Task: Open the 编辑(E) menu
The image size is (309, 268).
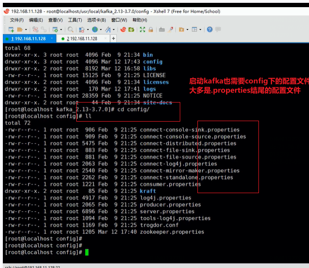Action: [36, 20]
